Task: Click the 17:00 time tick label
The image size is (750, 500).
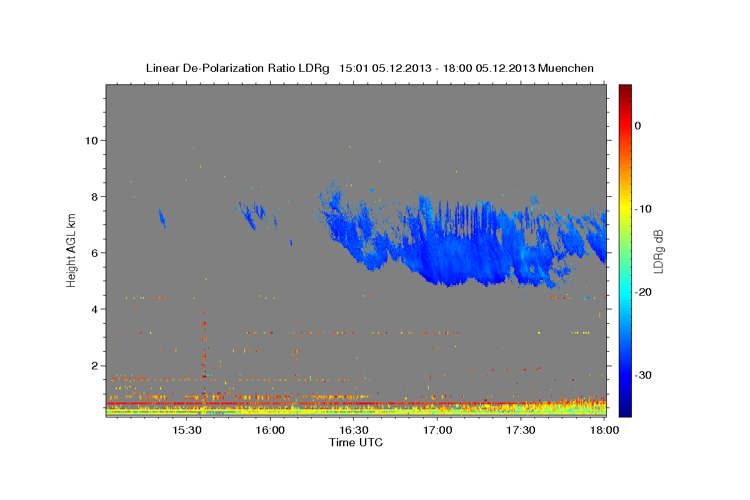Action: 437,431
